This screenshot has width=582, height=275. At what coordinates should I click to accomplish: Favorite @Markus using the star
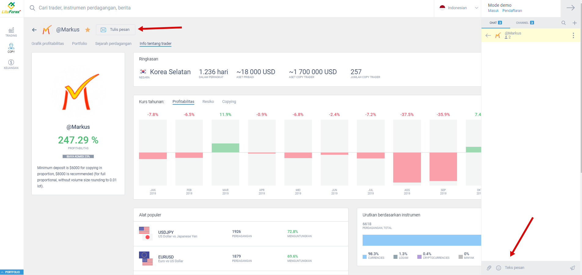coord(88,30)
